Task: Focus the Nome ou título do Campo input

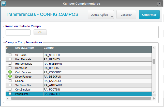Action: 18,32
